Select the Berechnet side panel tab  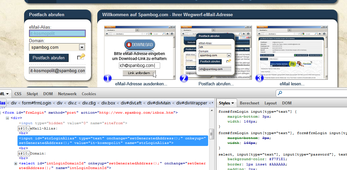click(x=249, y=103)
